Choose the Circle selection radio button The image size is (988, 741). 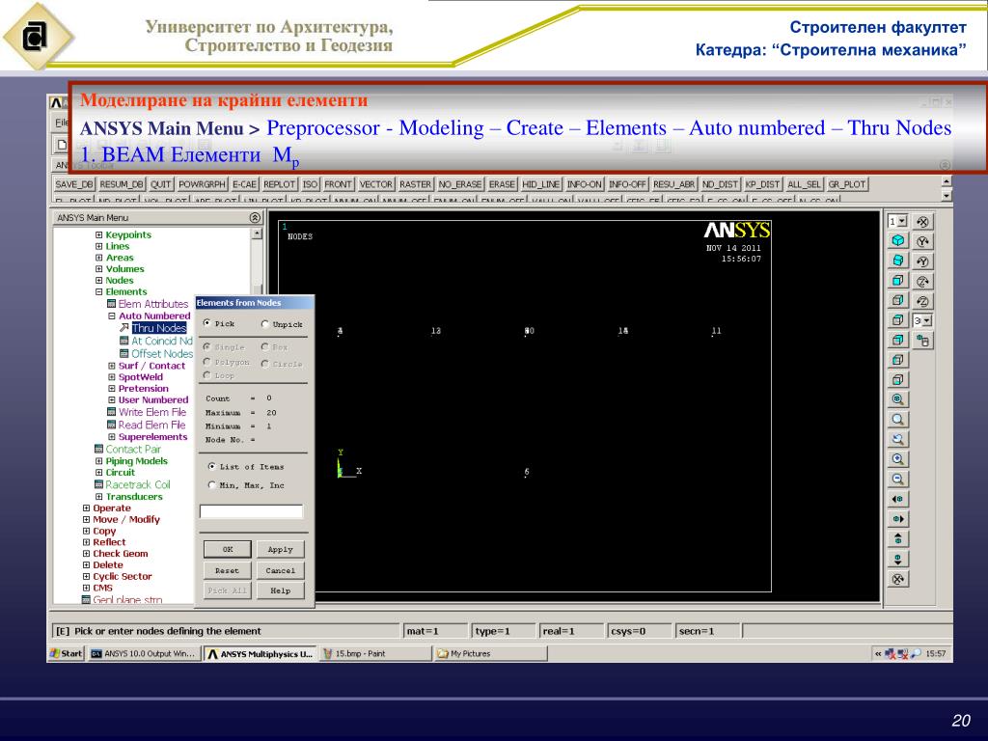point(264,364)
